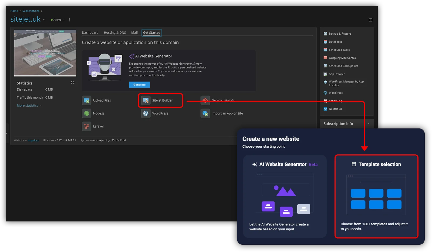Viewport: 432px width, 252px height.
Task: Open Backup & Restore from the sidebar
Action: pos(340,34)
